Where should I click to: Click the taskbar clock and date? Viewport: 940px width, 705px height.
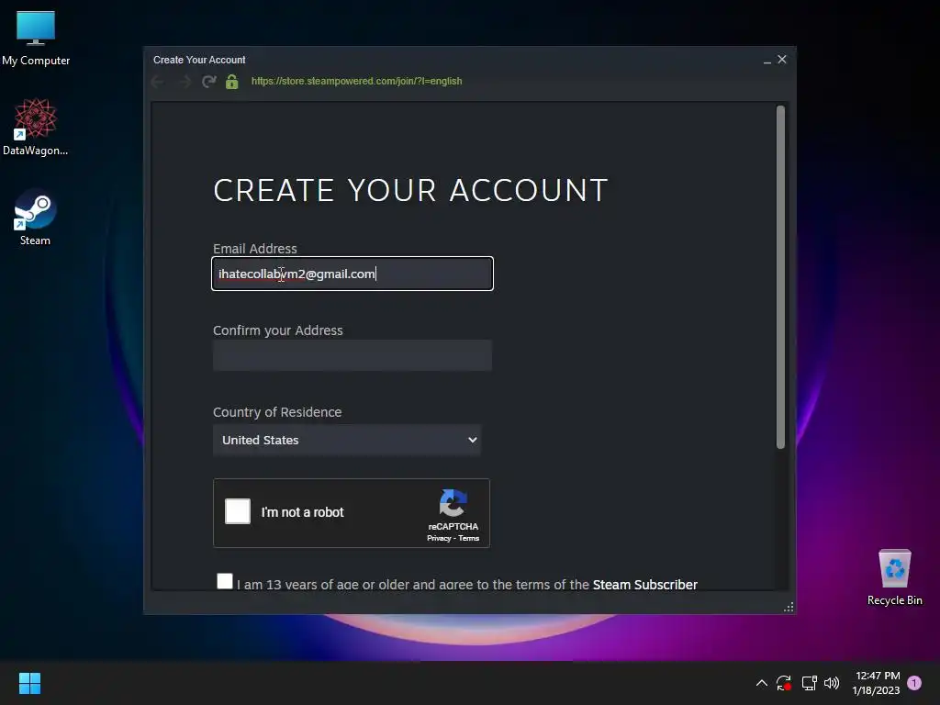click(x=877, y=683)
